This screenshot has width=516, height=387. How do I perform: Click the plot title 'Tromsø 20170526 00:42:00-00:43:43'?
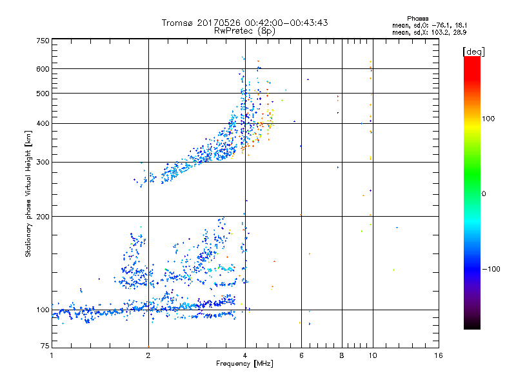[244, 23]
